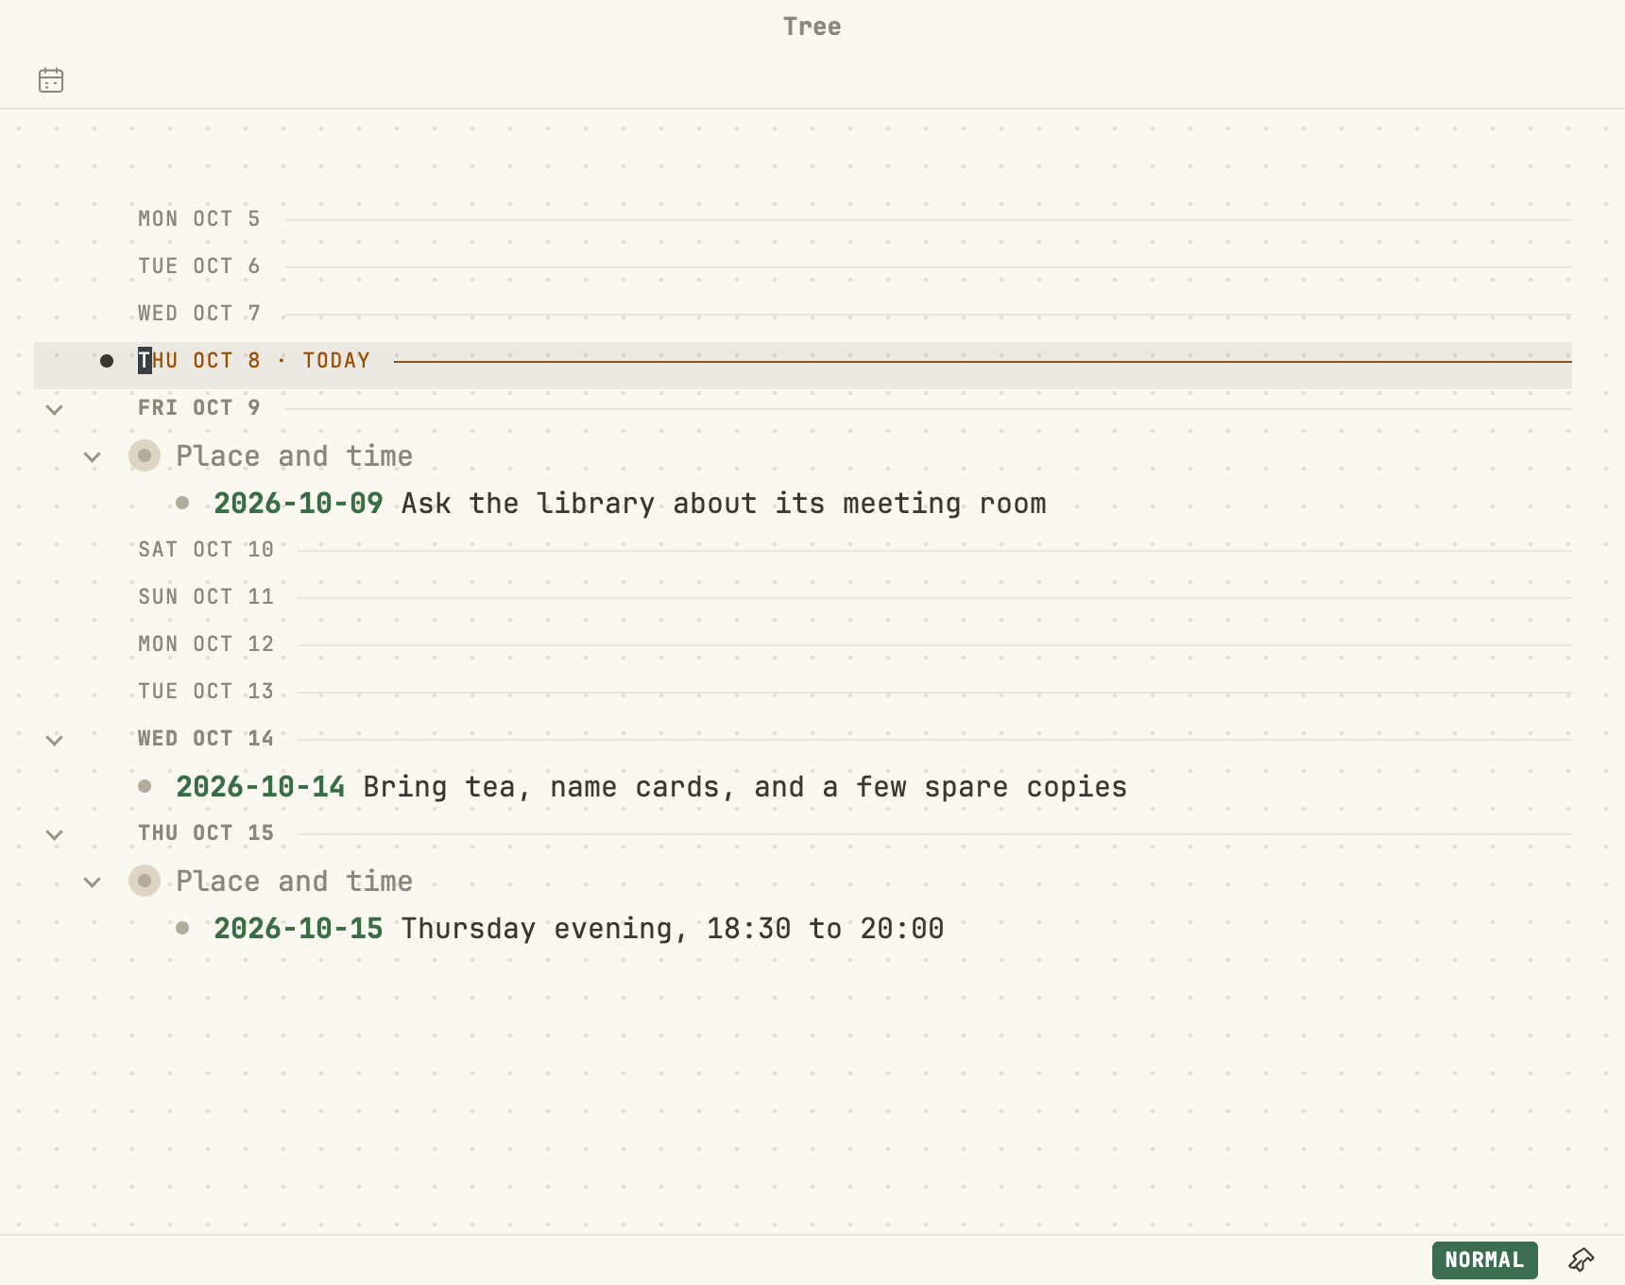This screenshot has width=1625, height=1285.
Task: Click the pin icon in the status bar
Action: point(1582,1259)
